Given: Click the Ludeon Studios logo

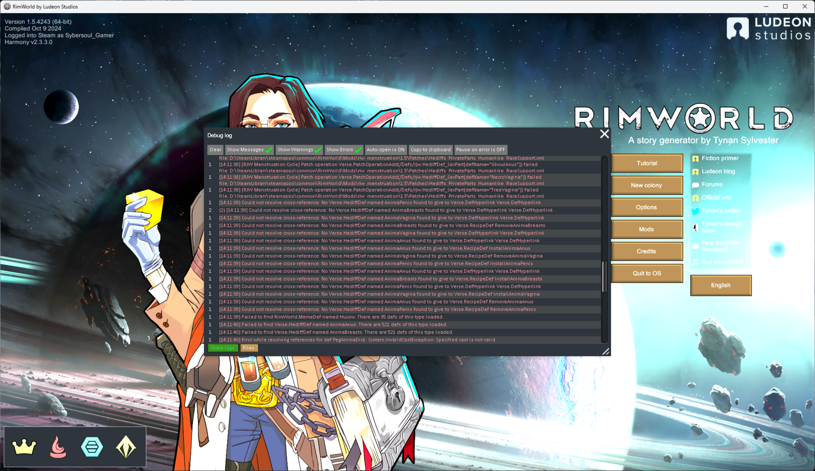Looking at the screenshot, I should coord(769,28).
